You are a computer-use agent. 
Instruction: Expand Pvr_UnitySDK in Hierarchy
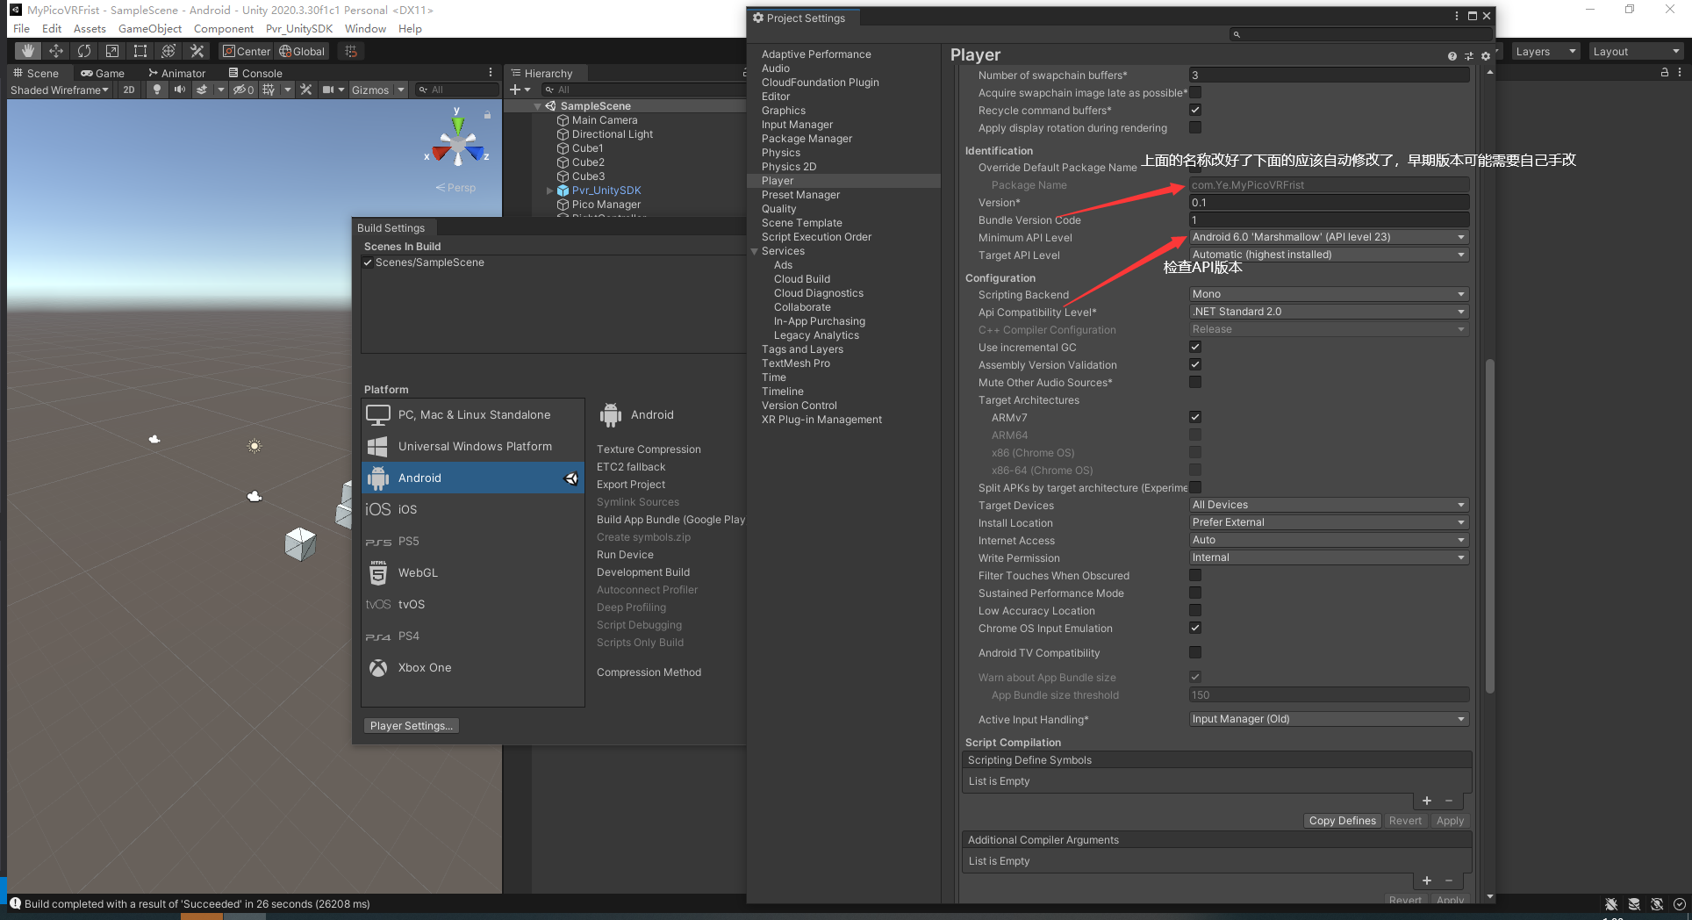(x=550, y=190)
